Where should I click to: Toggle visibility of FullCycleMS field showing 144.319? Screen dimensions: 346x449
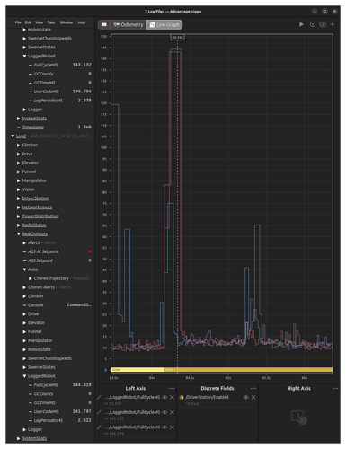[164, 427]
